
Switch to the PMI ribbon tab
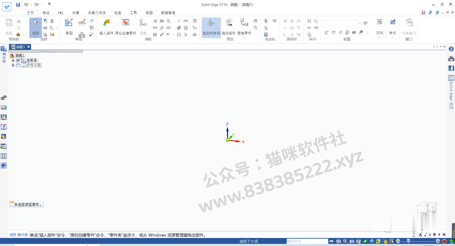[x=61, y=13]
